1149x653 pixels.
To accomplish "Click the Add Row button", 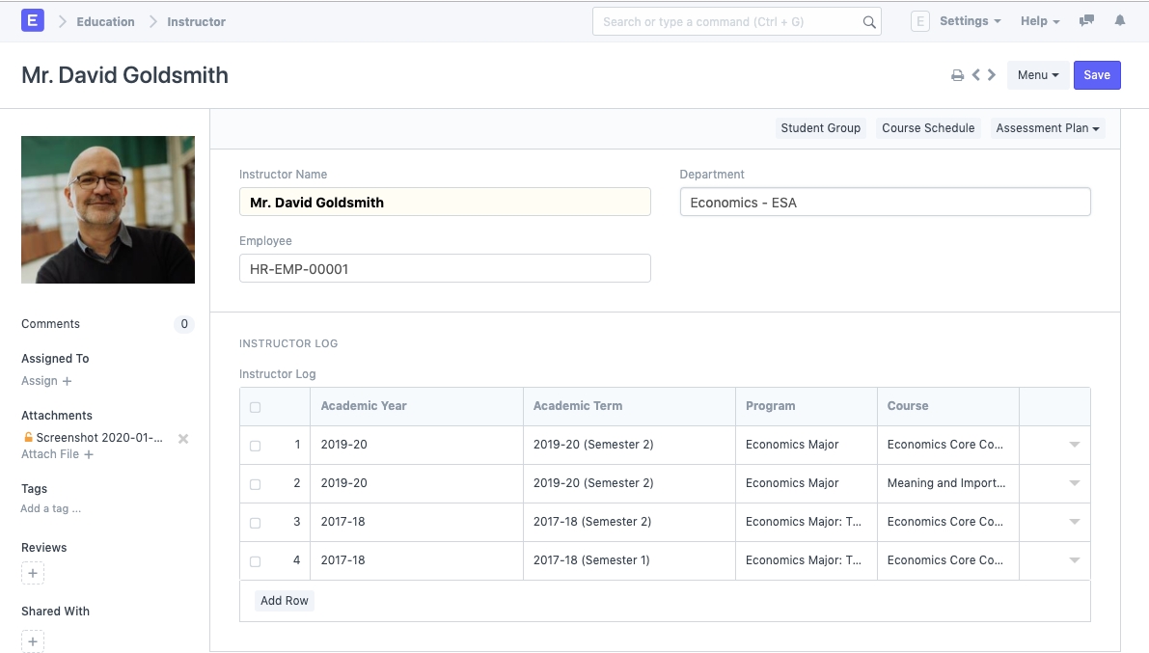I will (x=285, y=601).
